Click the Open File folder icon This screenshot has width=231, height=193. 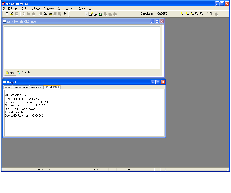(12, 14)
